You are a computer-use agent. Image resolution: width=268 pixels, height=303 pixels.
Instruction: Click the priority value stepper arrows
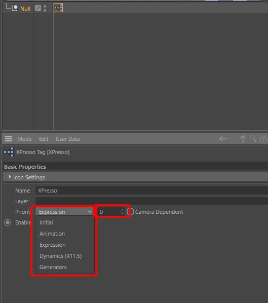(x=122, y=212)
